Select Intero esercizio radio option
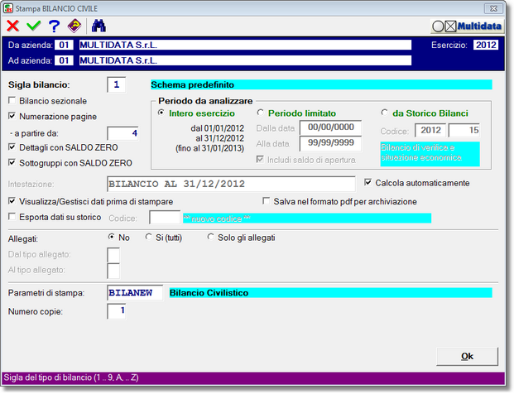This screenshot has height=394, width=514. pyautogui.click(x=161, y=113)
